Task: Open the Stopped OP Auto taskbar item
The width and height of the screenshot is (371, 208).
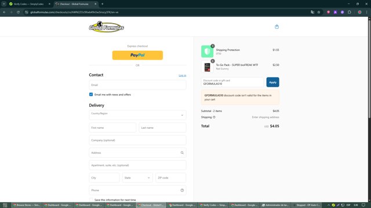Action: [307, 205]
